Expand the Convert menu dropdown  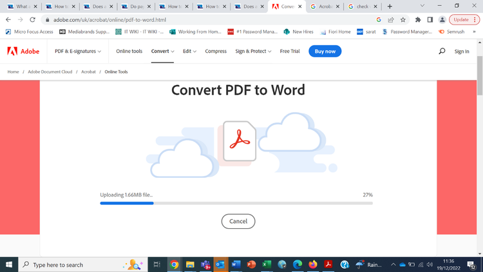pos(162,51)
